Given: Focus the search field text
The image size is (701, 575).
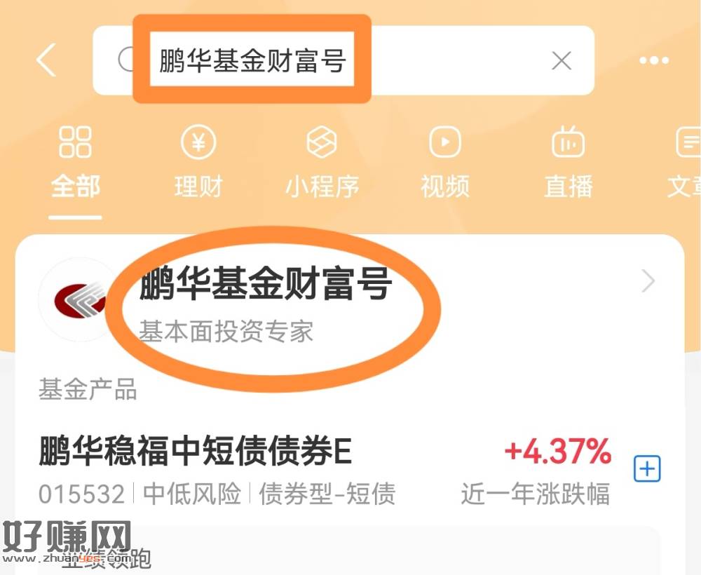Looking at the screenshot, I should click(x=252, y=60).
